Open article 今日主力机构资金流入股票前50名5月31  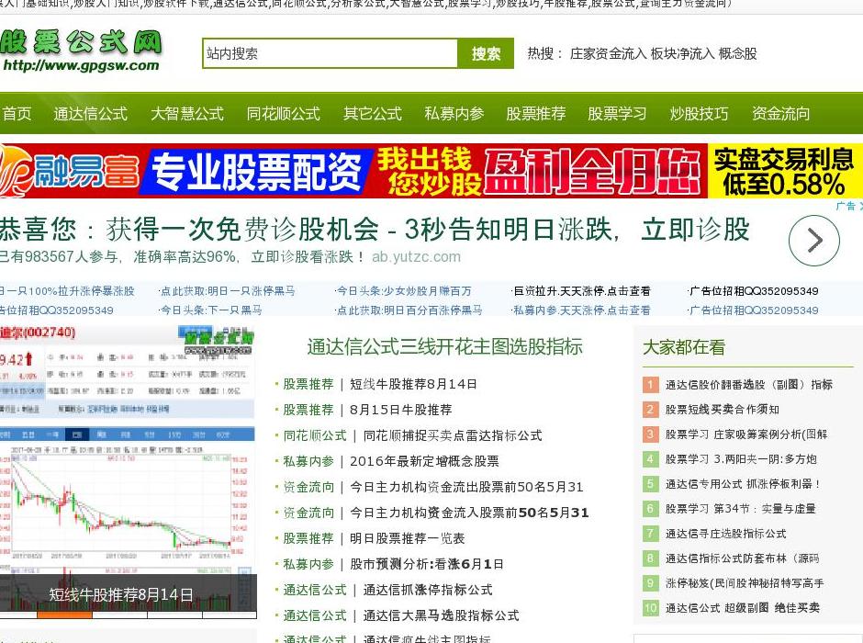pos(469,513)
